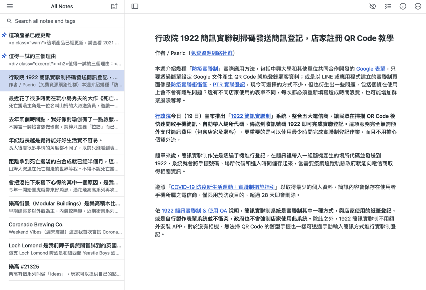This screenshot has height=290, width=426.
Task: Open the note 最近花了很多時間在玩小島秀夫
Action: click(x=62, y=102)
